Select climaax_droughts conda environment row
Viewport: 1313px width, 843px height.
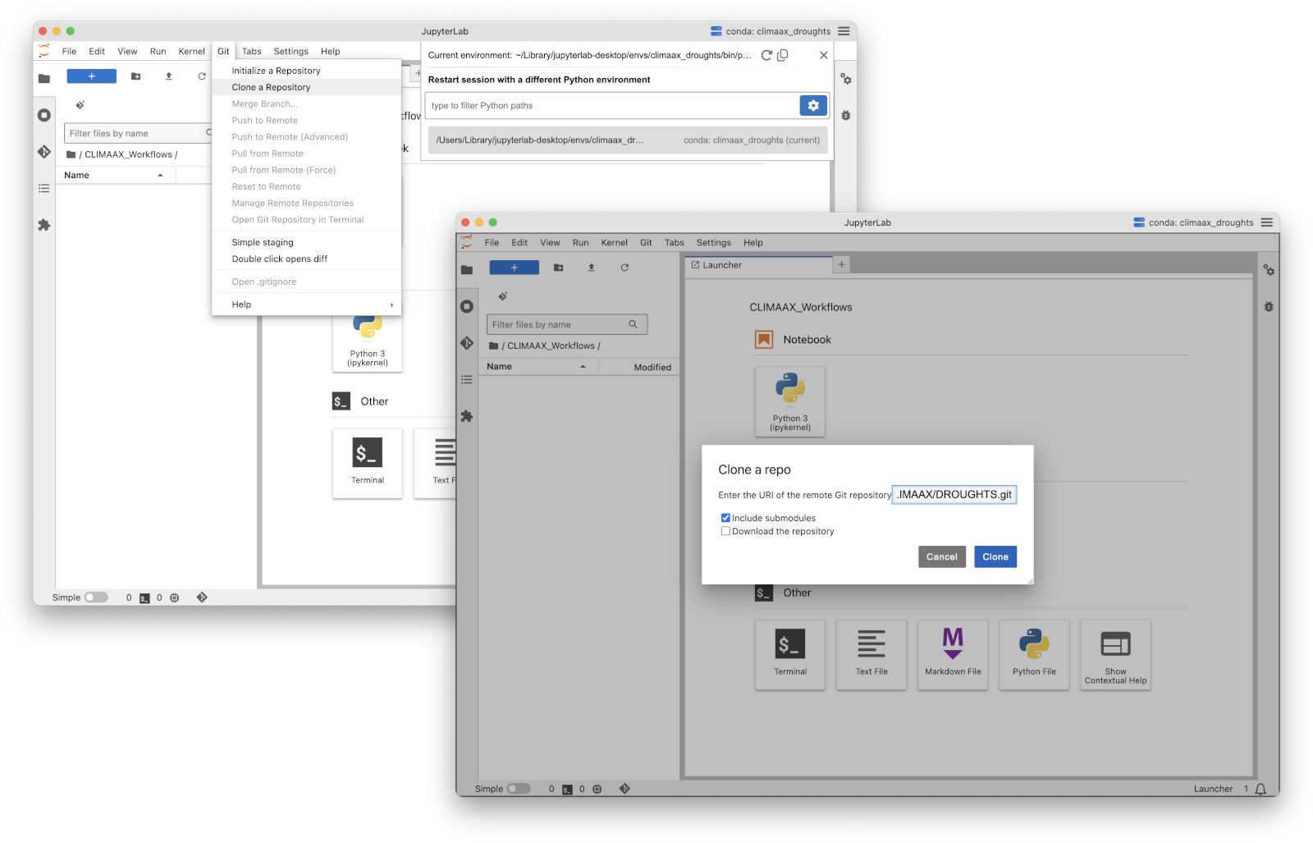point(628,140)
